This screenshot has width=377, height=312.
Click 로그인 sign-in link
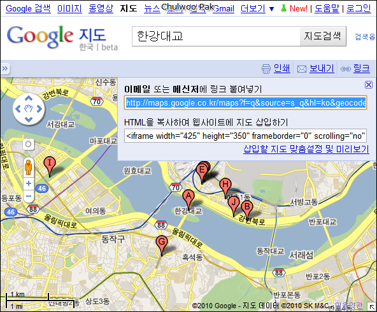[359, 9]
